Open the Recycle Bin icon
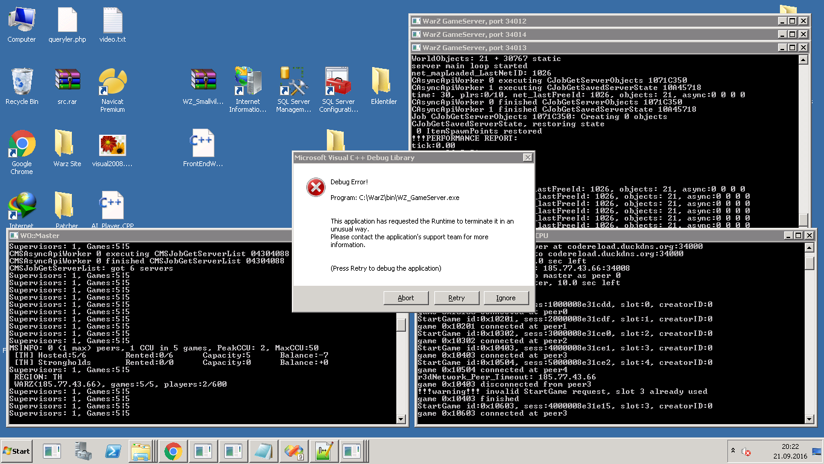 tap(22, 86)
